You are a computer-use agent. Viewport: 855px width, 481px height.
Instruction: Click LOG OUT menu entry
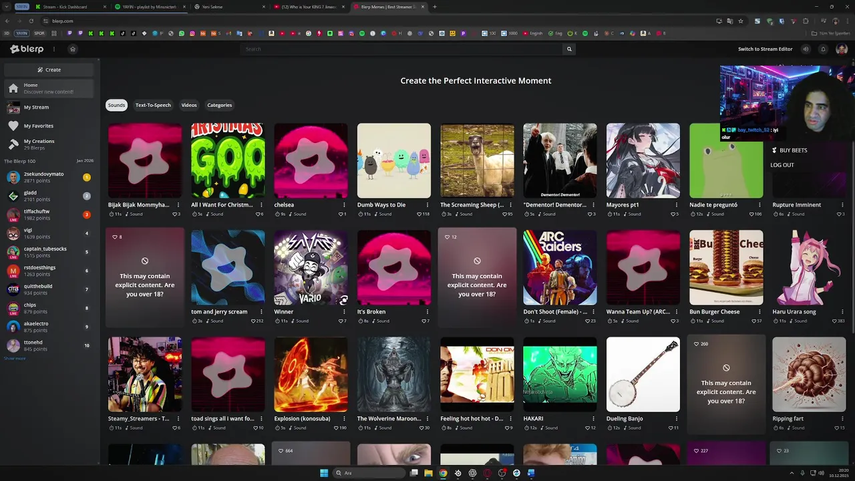[782, 165]
